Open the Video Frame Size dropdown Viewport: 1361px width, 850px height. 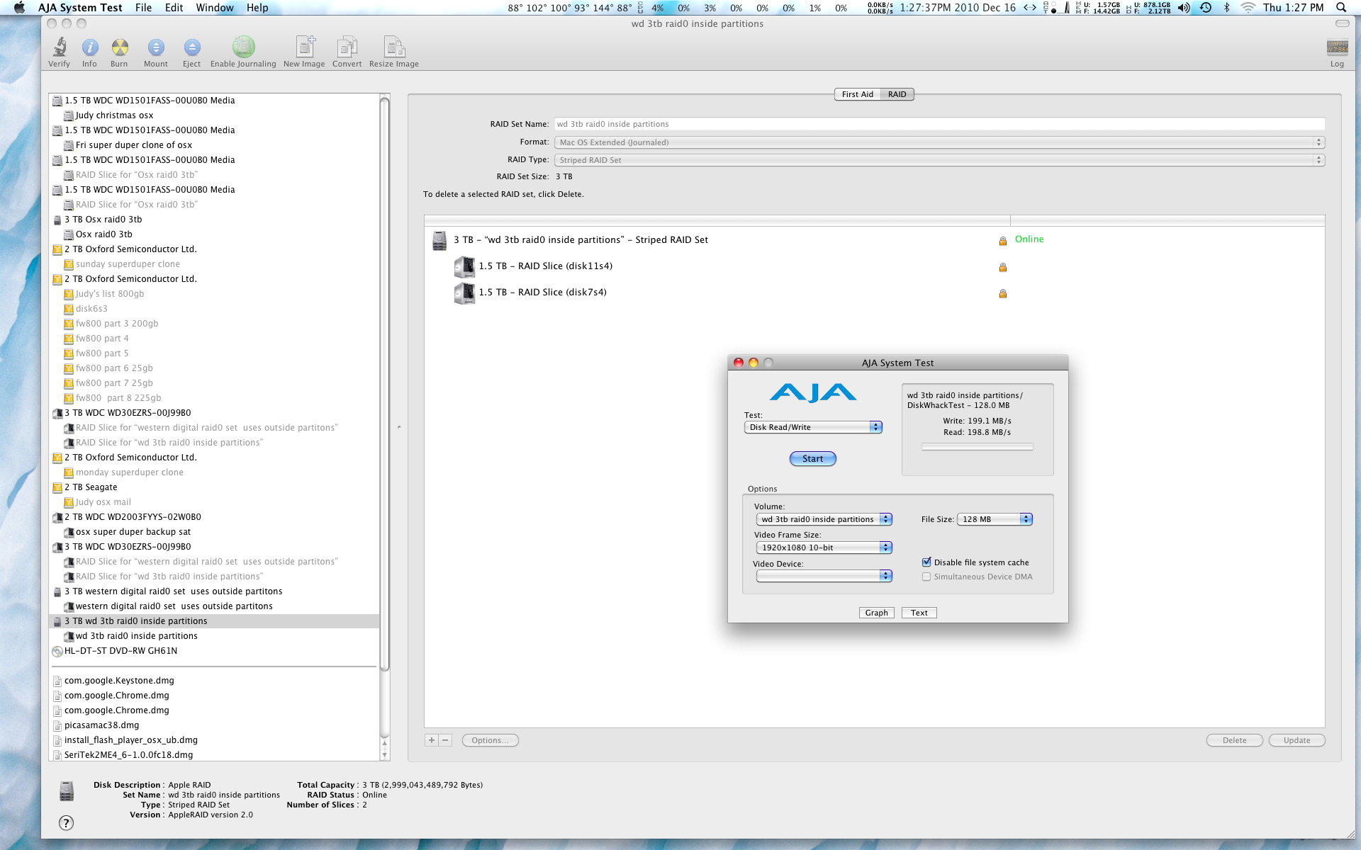click(824, 548)
